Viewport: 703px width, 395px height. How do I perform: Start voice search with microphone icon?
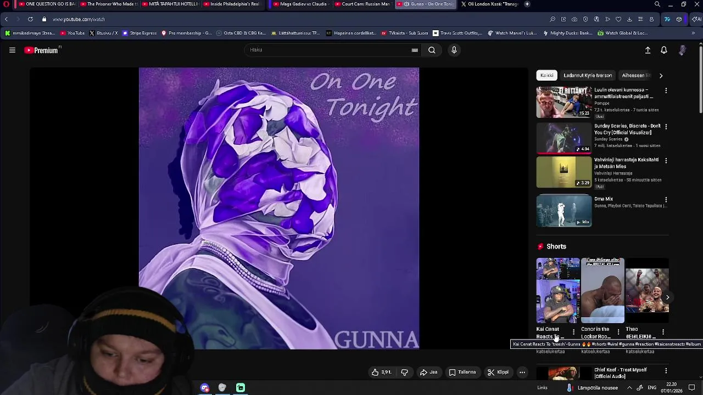tap(454, 50)
